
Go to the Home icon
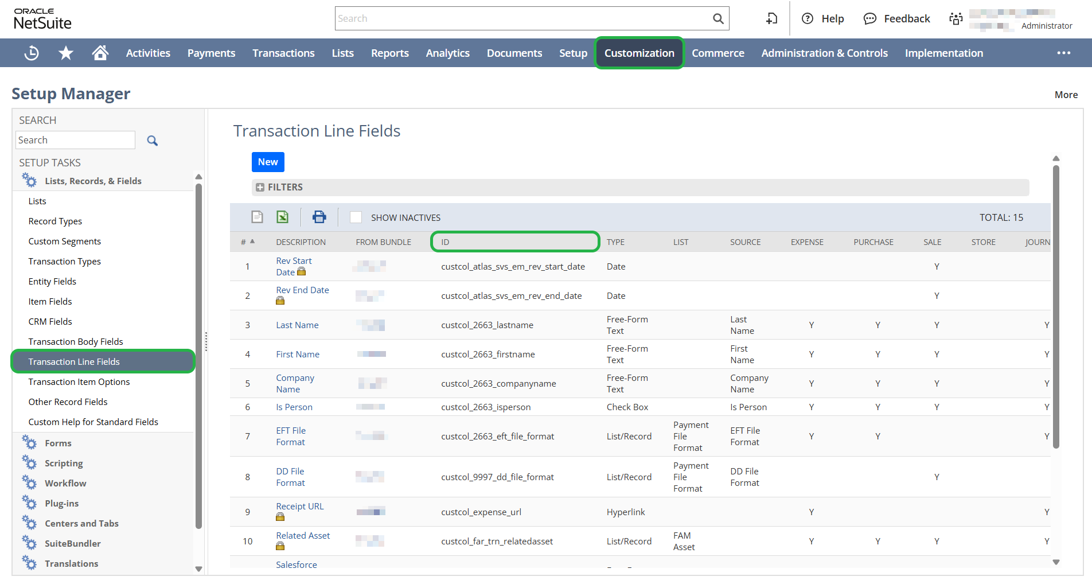(x=100, y=53)
